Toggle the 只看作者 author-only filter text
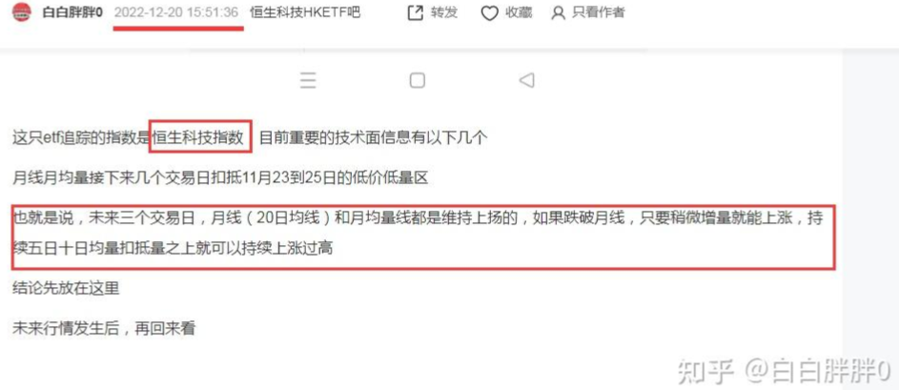899x390 pixels. point(598,12)
